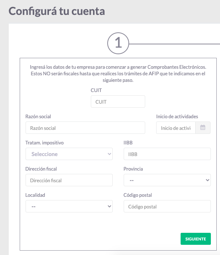Click the Código postal label

[x=138, y=195]
